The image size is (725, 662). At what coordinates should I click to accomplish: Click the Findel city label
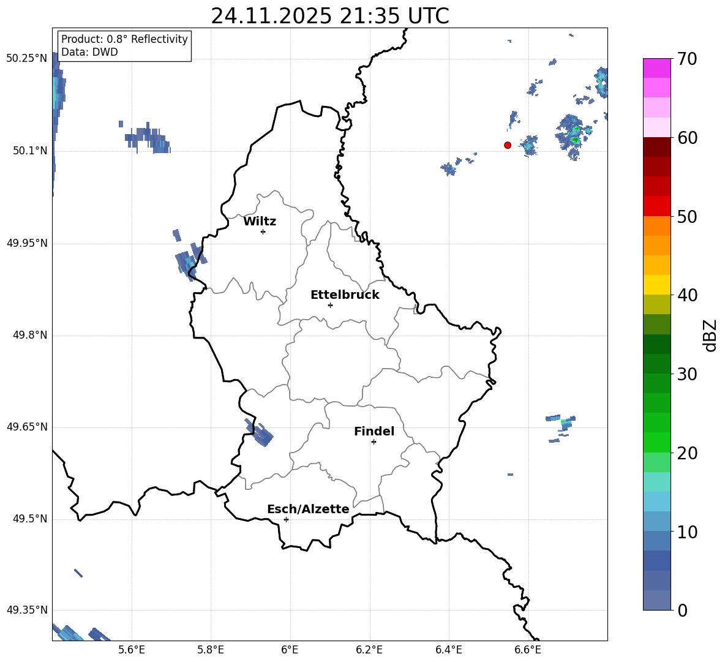[374, 431]
